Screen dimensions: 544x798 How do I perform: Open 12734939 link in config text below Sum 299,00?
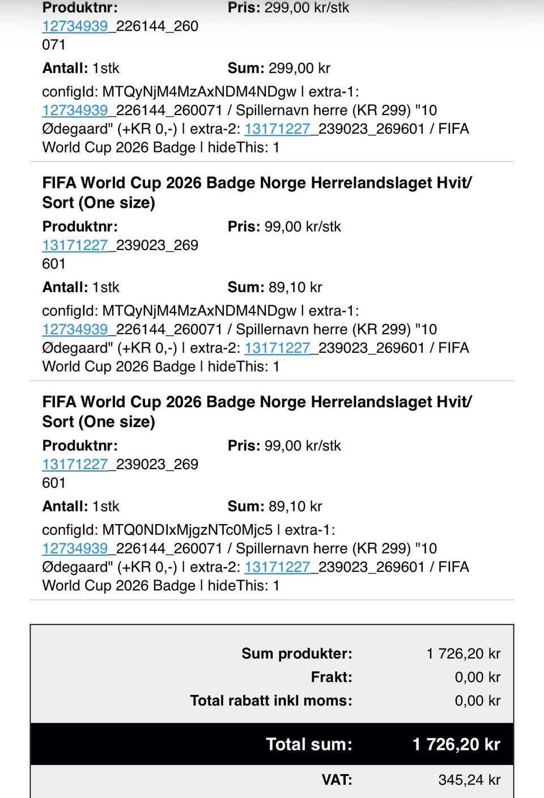[x=75, y=110]
